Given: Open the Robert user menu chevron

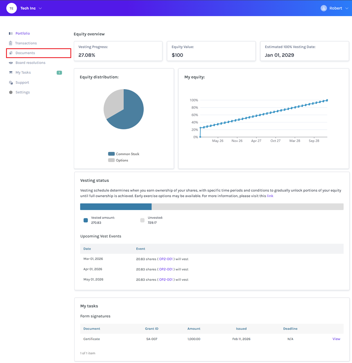Looking at the screenshot, I should pyautogui.click(x=346, y=8).
